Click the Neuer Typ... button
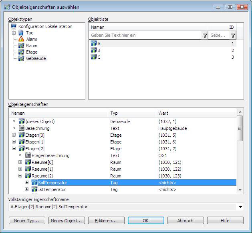This screenshot has width=252, height=233. [27, 221]
